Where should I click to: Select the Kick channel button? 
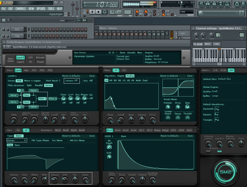[17, 29]
